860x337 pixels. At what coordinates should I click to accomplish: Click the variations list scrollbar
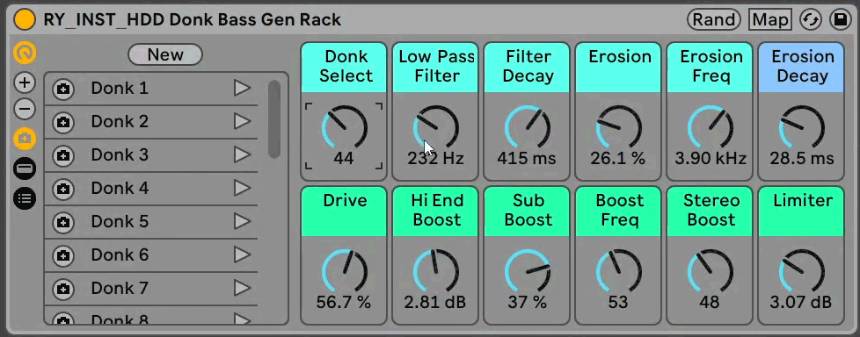click(x=274, y=119)
